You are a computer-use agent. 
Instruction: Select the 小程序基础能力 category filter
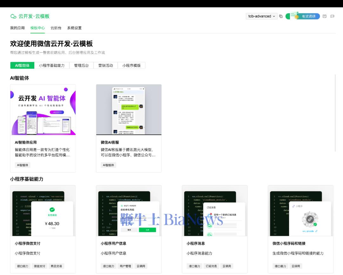52,65
